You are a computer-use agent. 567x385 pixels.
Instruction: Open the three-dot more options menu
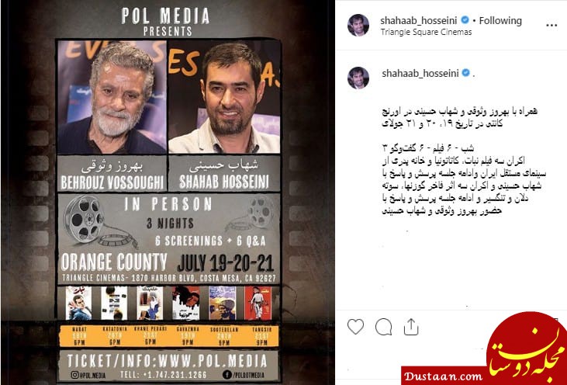551,26
